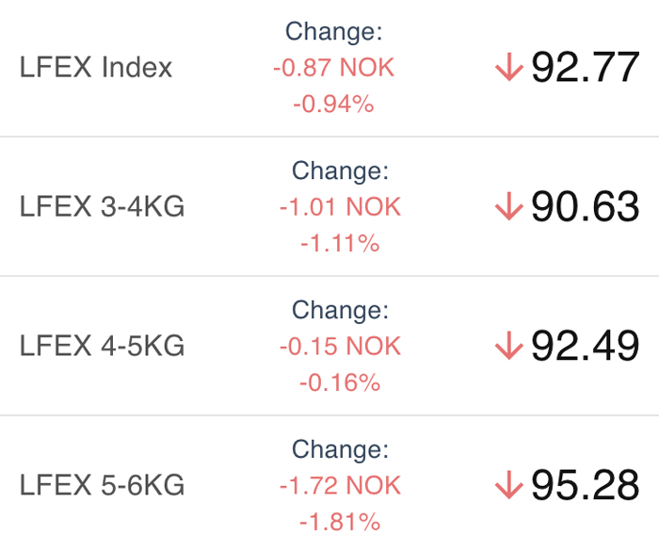Click the 90.63 price value
659x551 pixels.
pos(585,207)
